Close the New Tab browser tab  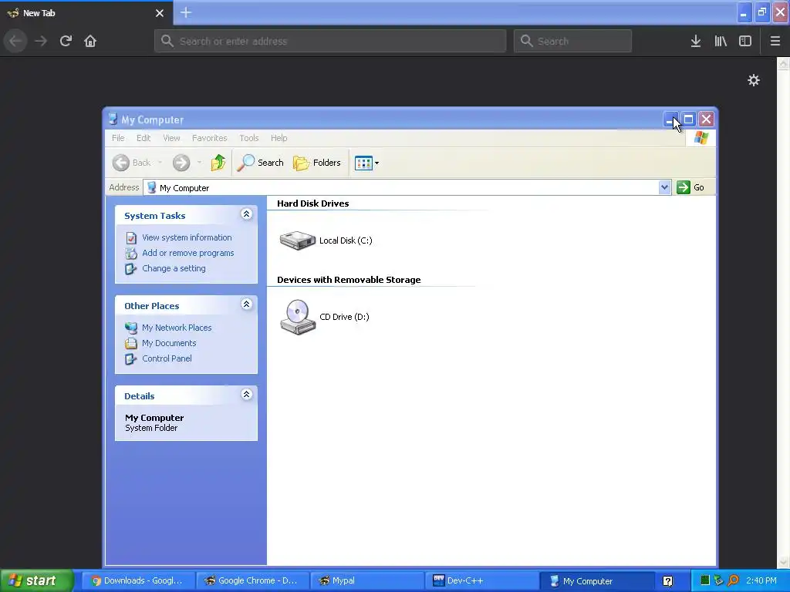click(160, 13)
